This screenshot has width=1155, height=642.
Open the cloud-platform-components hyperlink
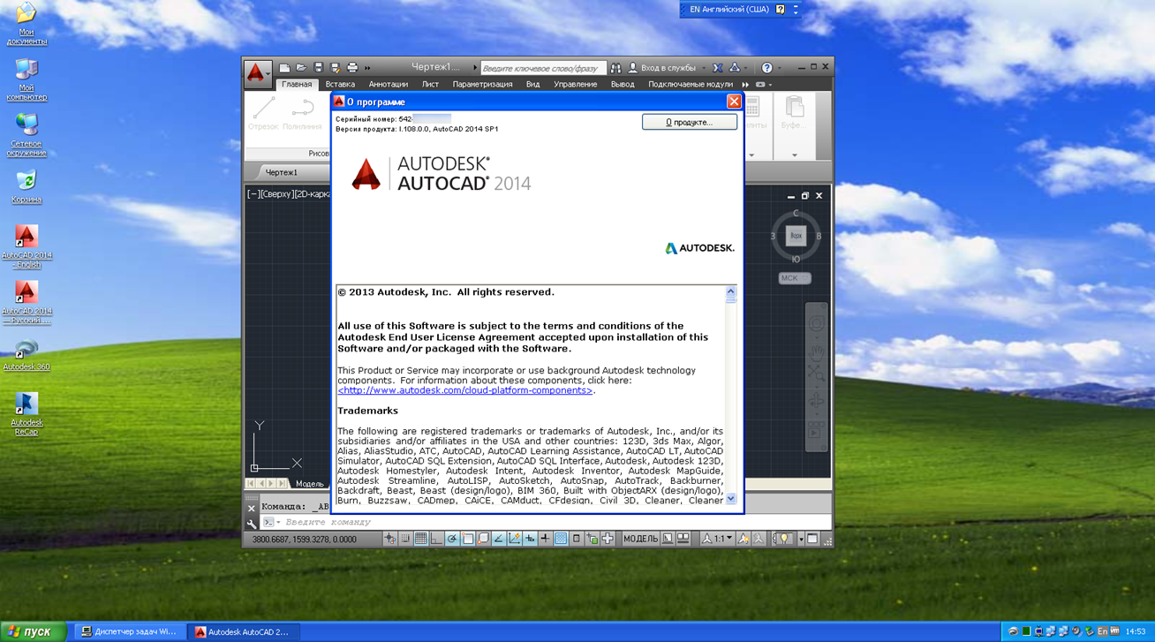[464, 390]
